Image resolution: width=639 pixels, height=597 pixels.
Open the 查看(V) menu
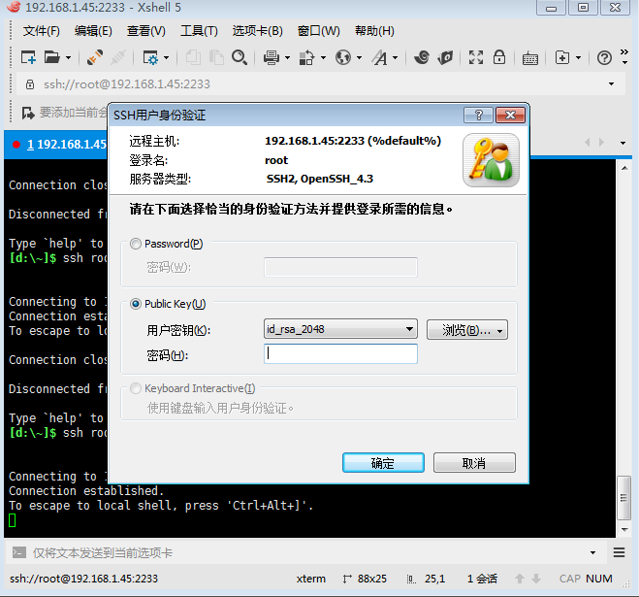(x=145, y=31)
